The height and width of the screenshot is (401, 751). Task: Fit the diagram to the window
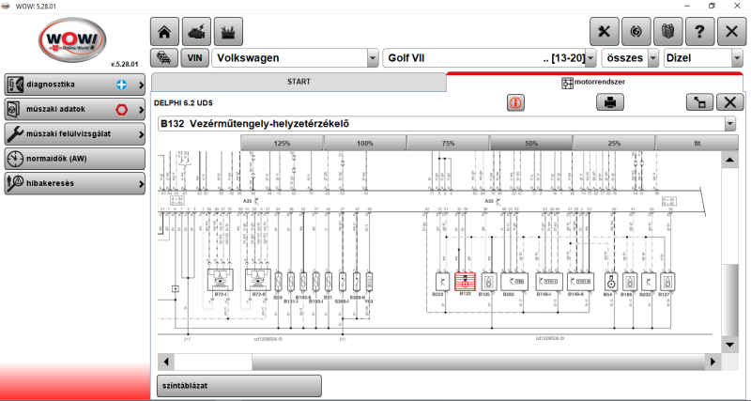coord(697,144)
